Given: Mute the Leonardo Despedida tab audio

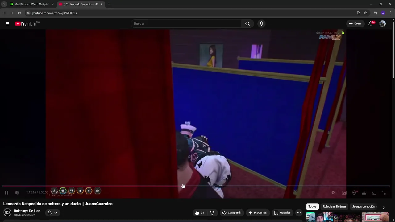Looking at the screenshot, I should [x=97, y=4].
